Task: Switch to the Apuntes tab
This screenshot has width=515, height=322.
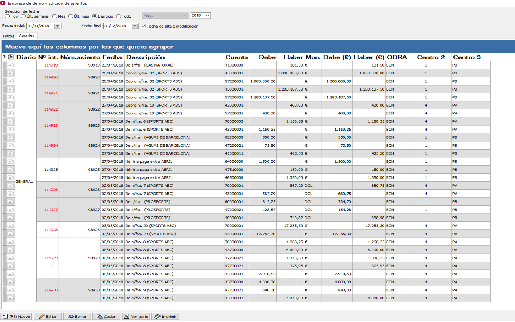Action: point(27,36)
